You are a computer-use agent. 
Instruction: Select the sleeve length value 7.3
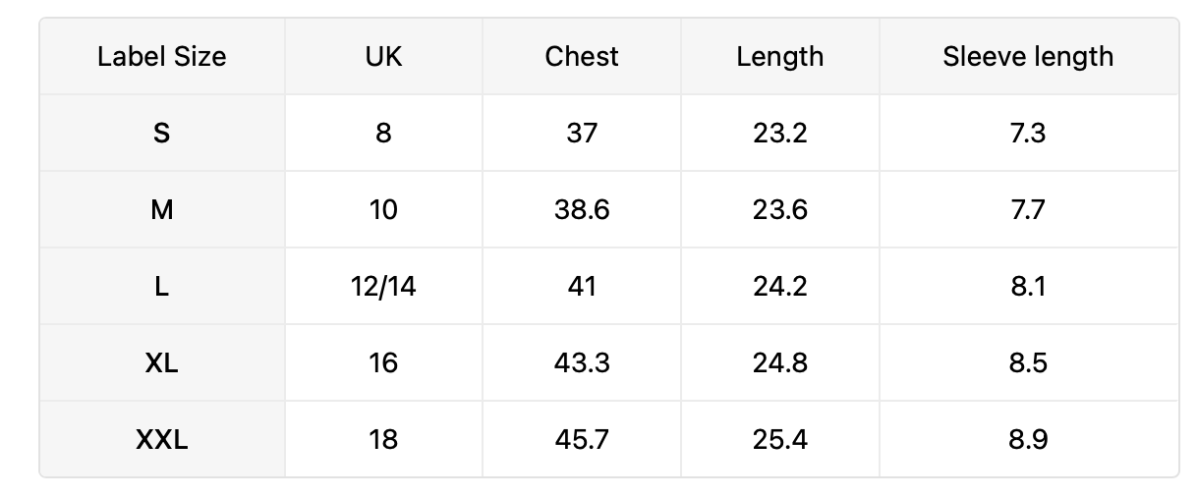pos(1028,133)
